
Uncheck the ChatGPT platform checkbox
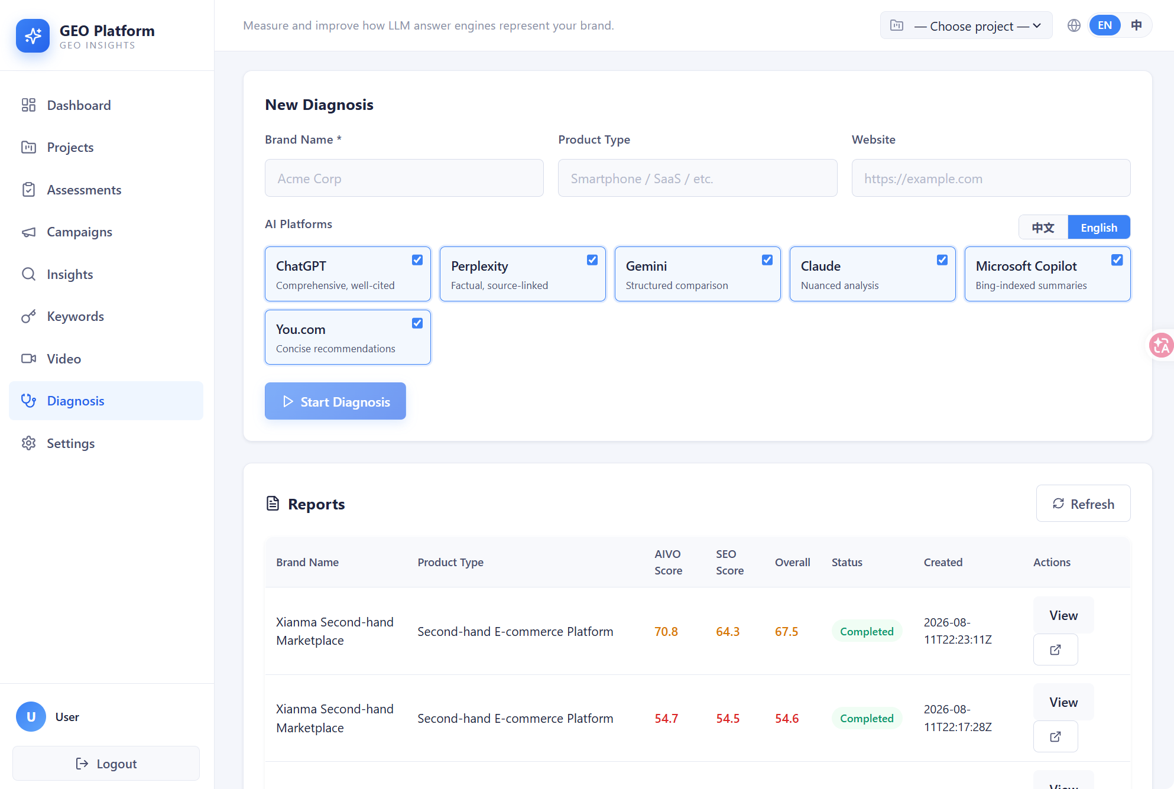tap(417, 260)
